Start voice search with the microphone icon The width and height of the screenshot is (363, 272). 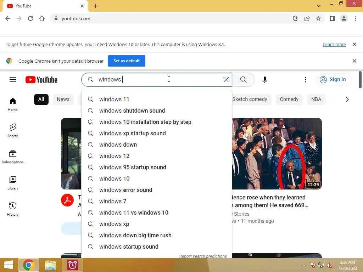(264, 80)
